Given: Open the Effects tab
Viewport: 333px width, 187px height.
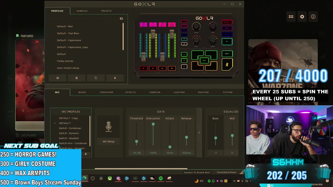Looking at the screenshot, I should click(131, 92).
